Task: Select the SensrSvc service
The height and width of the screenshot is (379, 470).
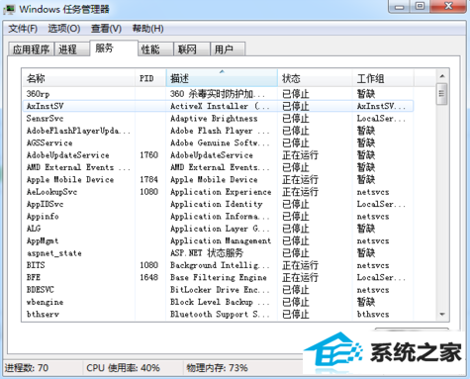Action: pyautogui.click(x=45, y=119)
